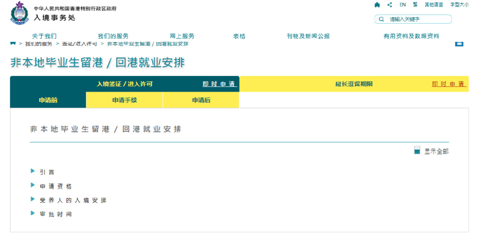Click the share icon in top bar
The width and height of the screenshot is (477, 241).
[x=389, y=5]
